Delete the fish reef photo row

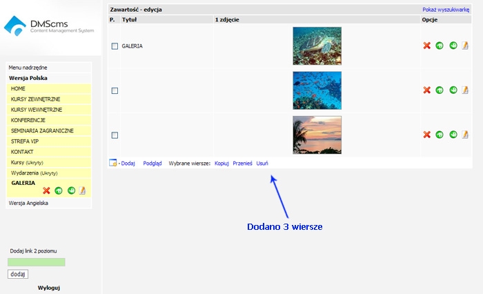point(426,90)
